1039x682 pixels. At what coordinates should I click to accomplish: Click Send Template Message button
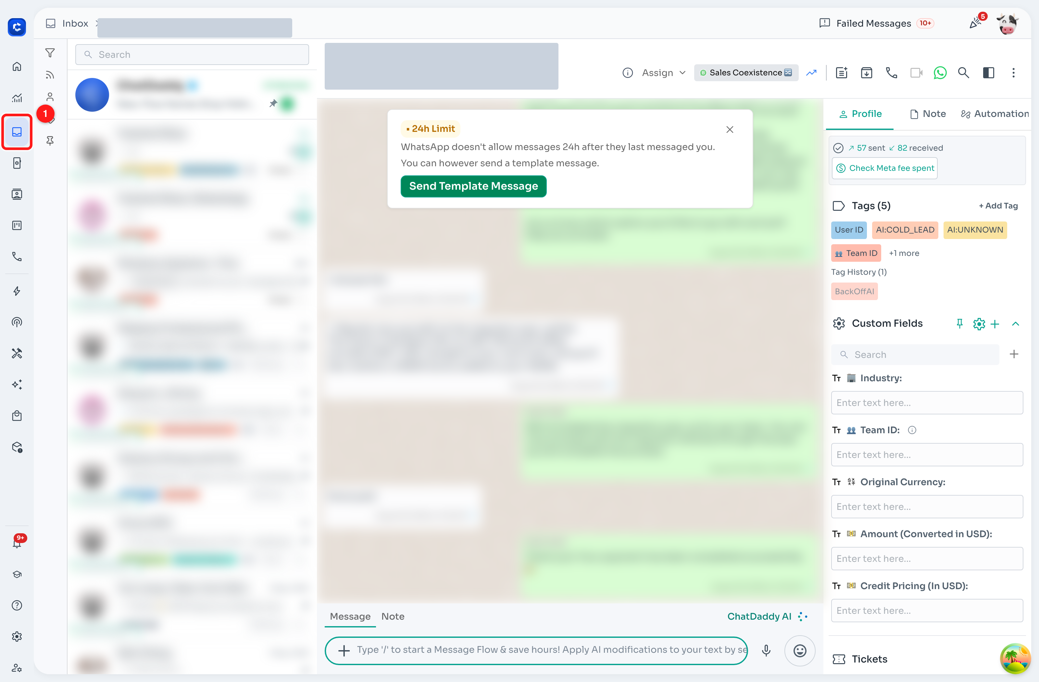(473, 186)
